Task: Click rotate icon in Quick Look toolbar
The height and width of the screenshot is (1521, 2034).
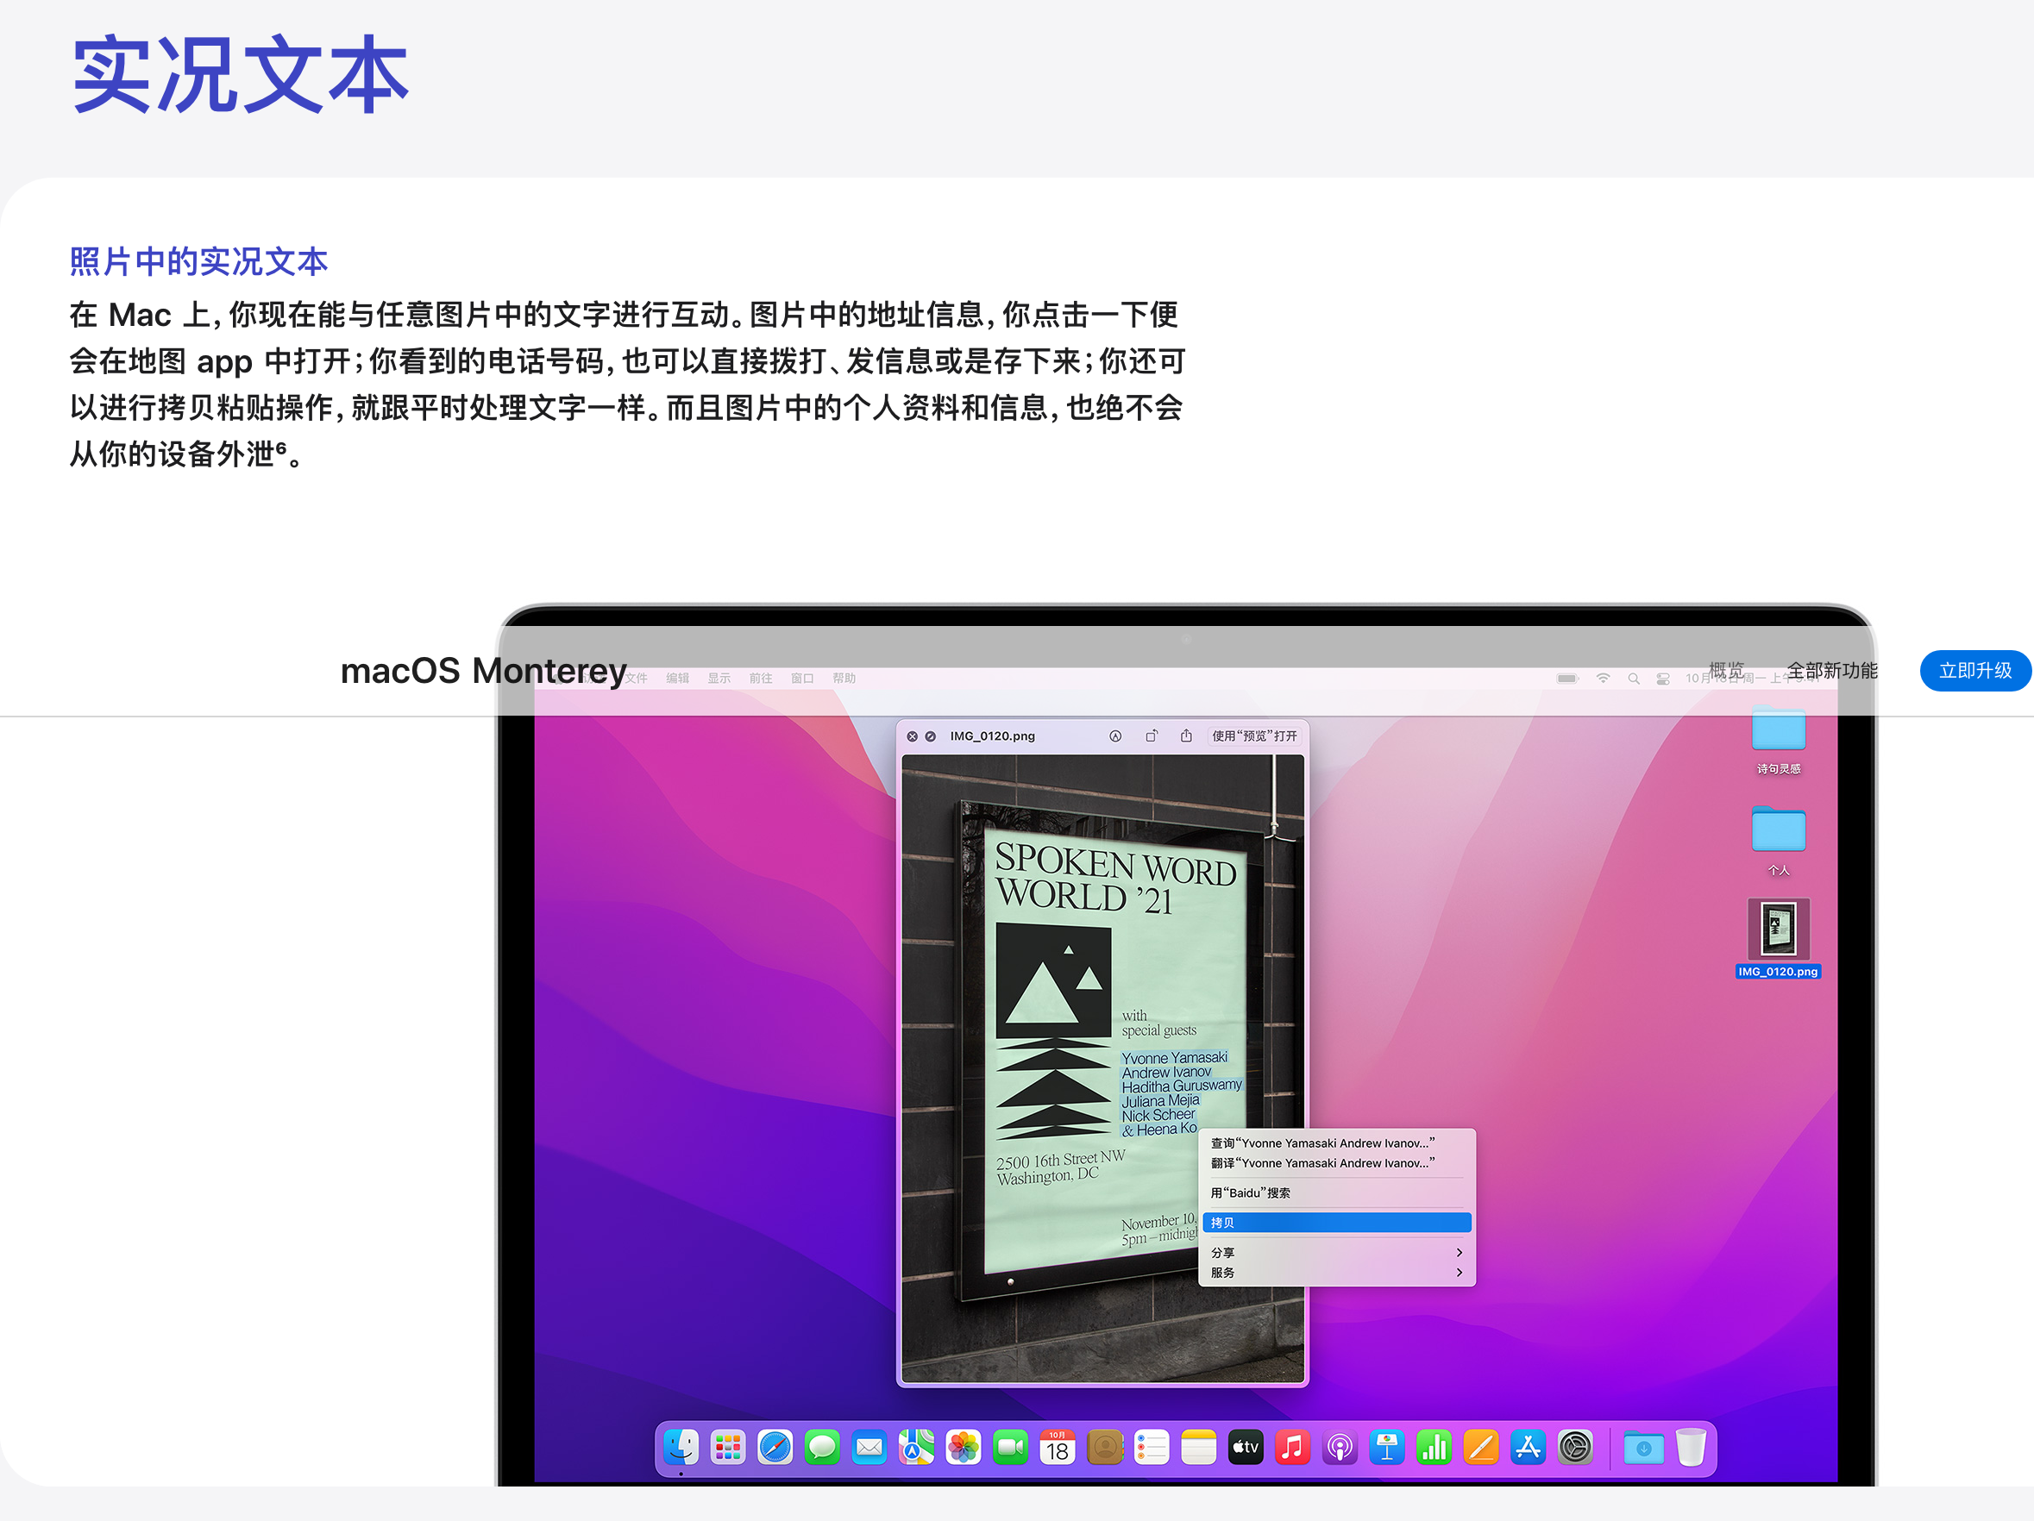Action: 1152,736
